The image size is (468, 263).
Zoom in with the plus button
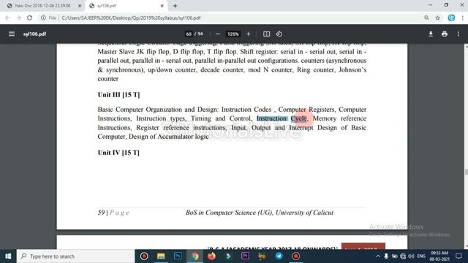[x=249, y=34]
